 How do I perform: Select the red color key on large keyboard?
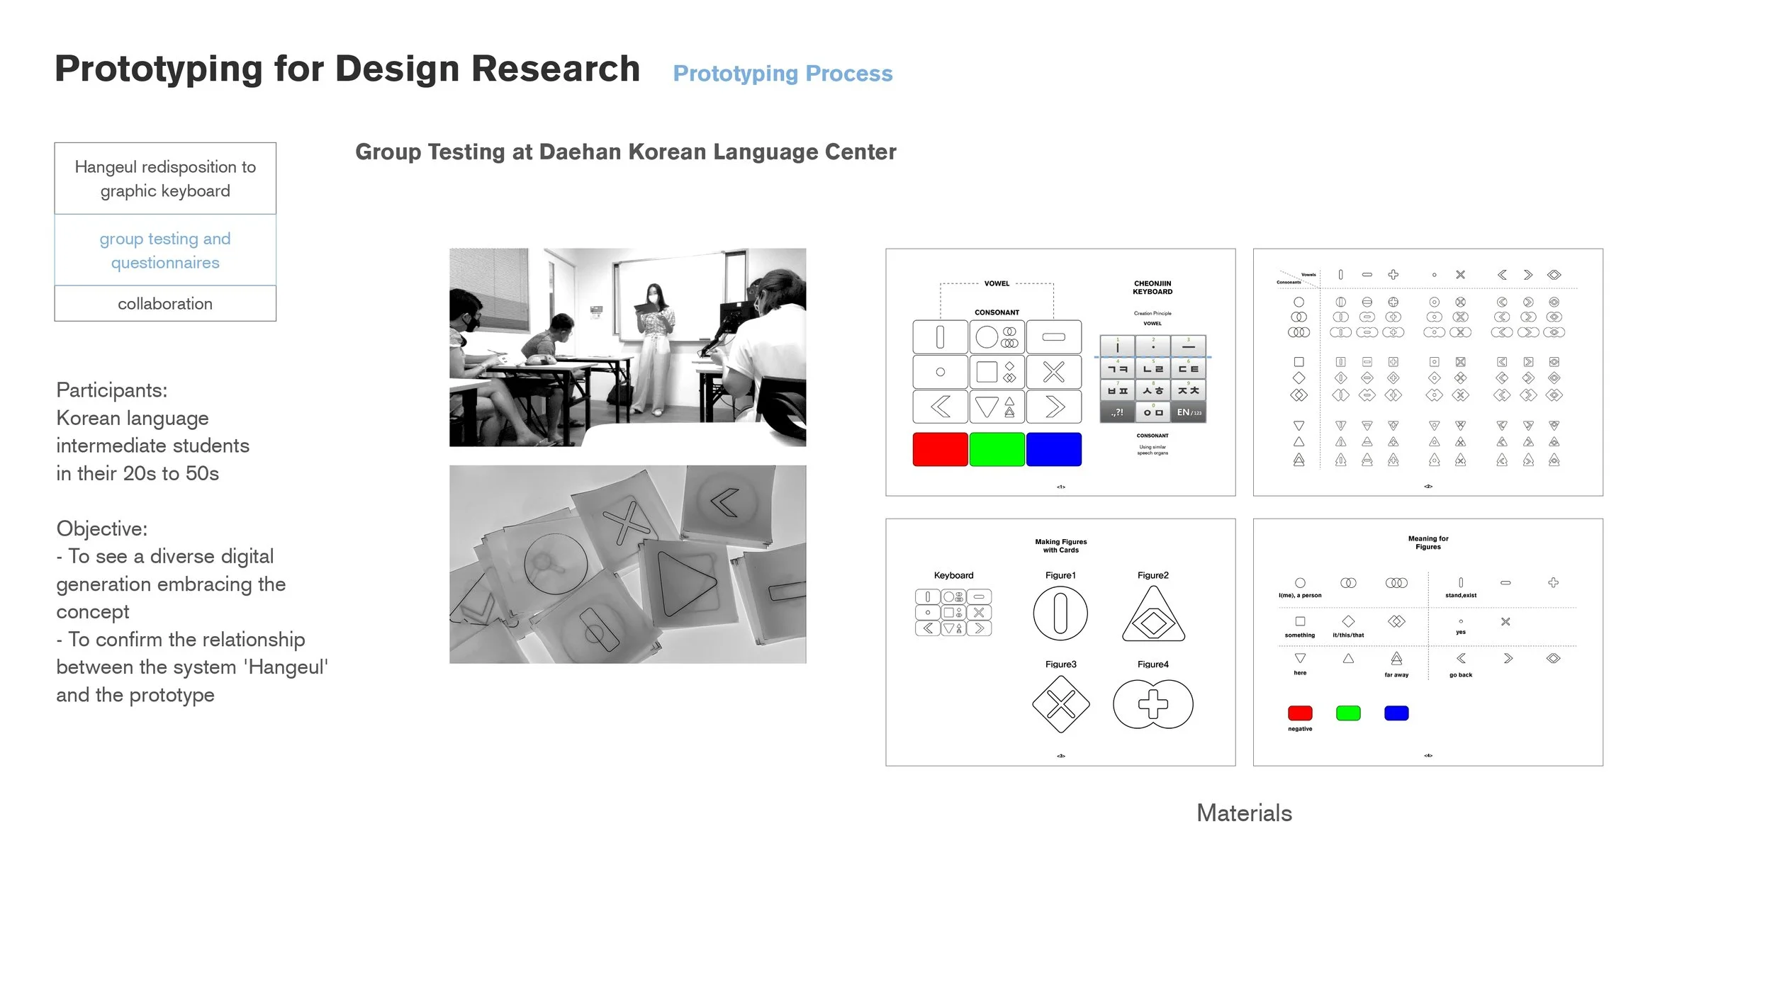pos(940,449)
